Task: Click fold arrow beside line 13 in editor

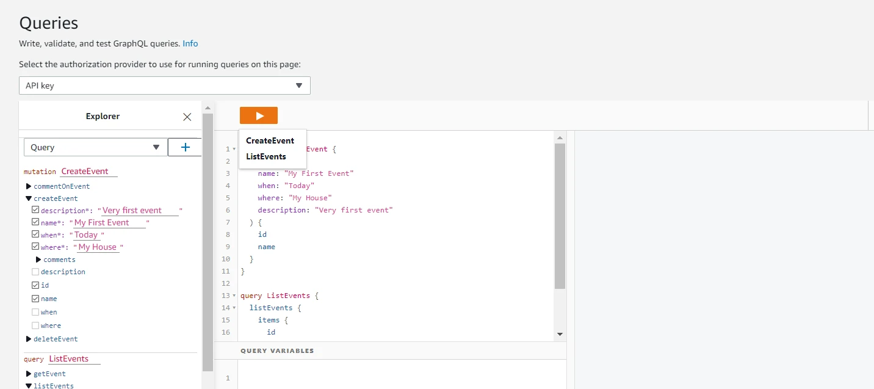Action: tap(234, 296)
